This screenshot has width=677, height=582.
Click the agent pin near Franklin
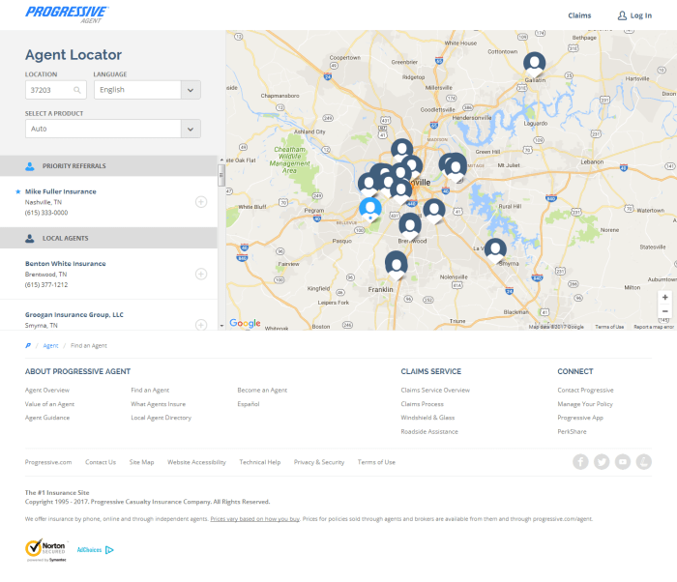[396, 265]
